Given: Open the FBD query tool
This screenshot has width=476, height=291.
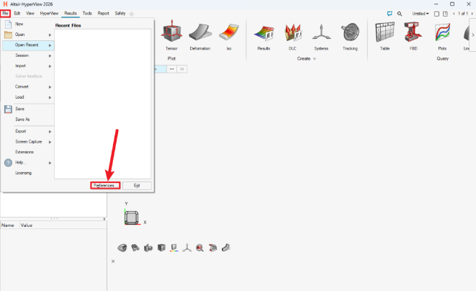Looking at the screenshot, I should coord(413,33).
